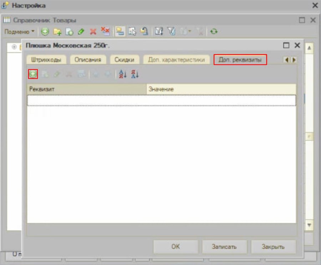The height and width of the screenshot is (265, 321).
Task: Click the Закрыть button
Action: (x=273, y=246)
